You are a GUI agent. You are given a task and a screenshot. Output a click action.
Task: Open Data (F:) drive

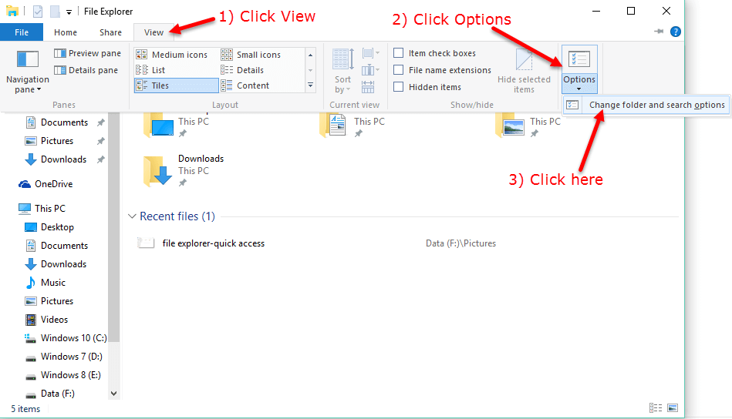click(49, 394)
